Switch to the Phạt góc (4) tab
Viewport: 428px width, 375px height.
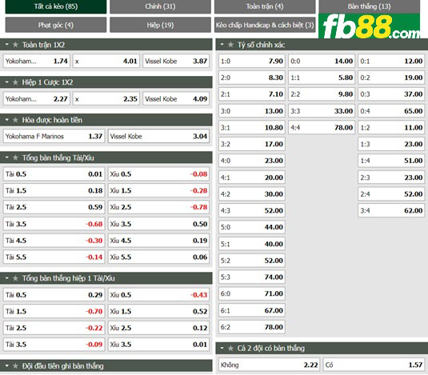56,25
